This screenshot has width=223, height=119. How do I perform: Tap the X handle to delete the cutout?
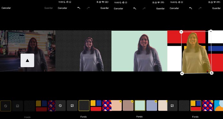[x=211, y=31]
